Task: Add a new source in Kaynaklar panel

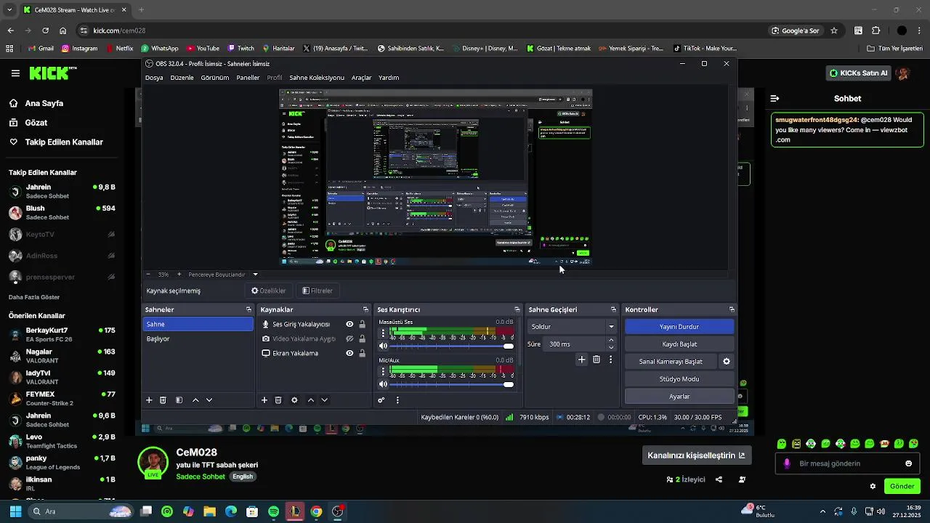Action: coord(264,400)
